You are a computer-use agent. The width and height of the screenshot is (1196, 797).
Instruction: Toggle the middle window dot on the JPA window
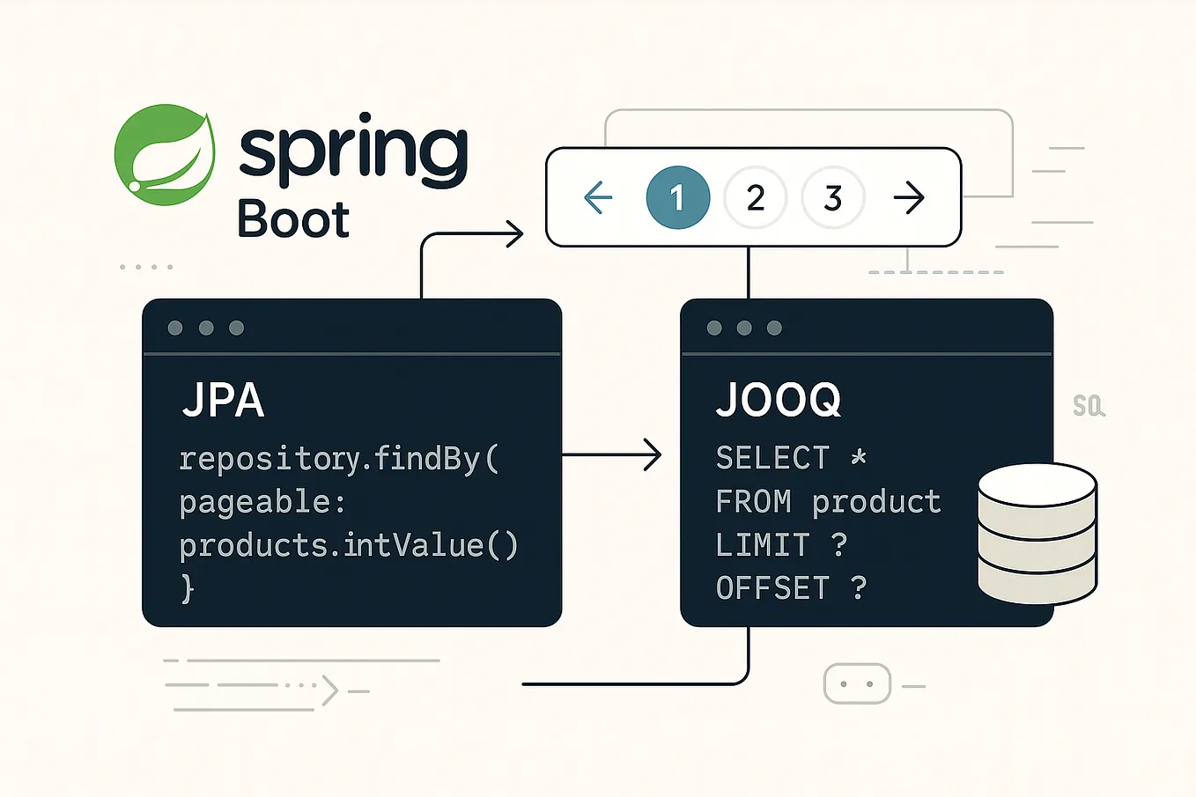point(206,327)
